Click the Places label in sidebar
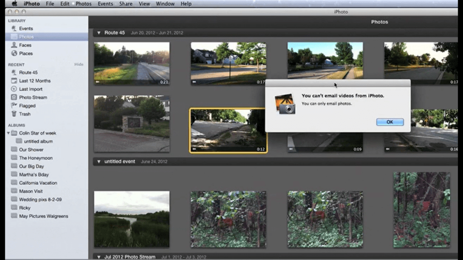 pyautogui.click(x=26, y=53)
